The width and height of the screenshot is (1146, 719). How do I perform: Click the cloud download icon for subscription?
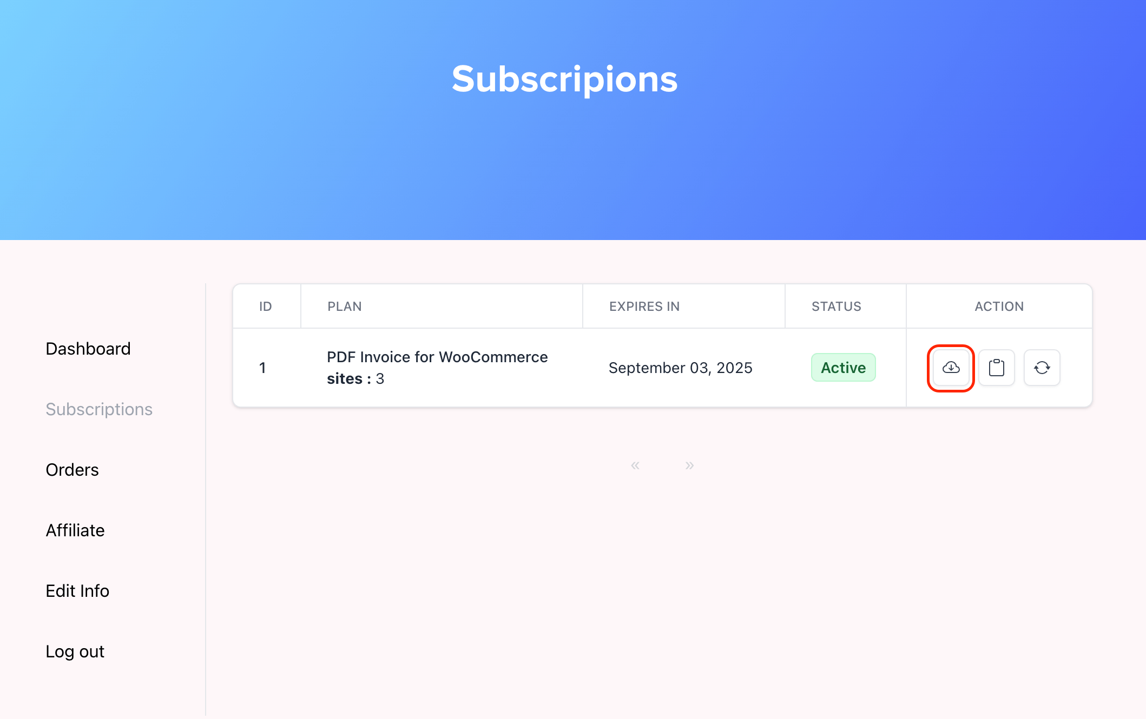point(951,366)
